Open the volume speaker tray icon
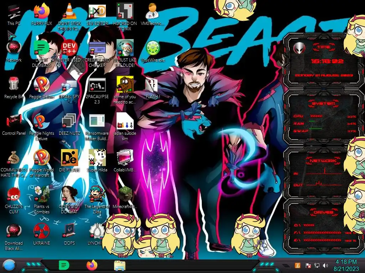The image size is (365, 273). tap(325, 266)
